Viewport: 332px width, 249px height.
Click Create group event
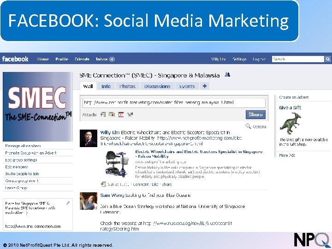point(22,181)
